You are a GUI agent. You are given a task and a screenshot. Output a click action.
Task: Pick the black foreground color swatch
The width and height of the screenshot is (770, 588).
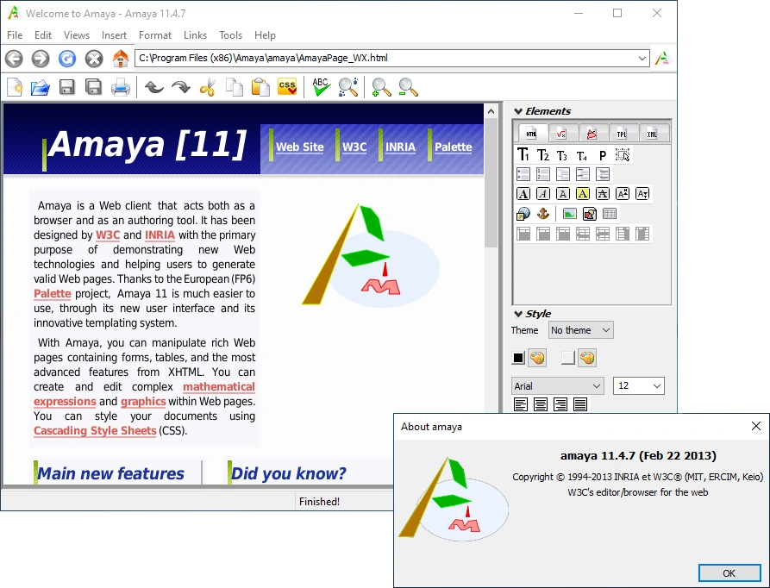click(518, 357)
